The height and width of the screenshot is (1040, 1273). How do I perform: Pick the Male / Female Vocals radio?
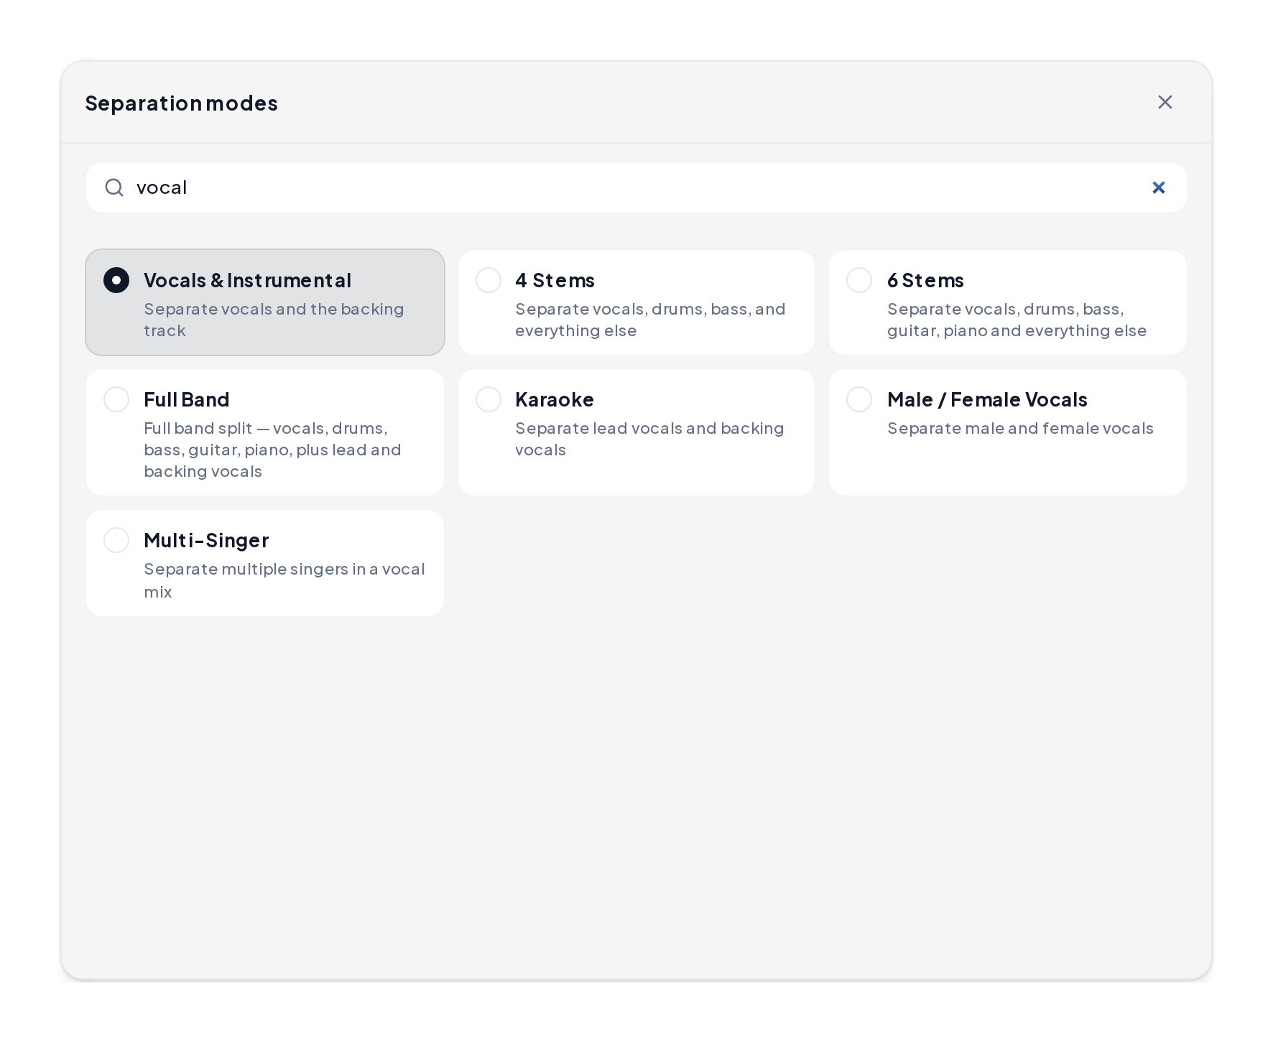[x=859, y=399]
